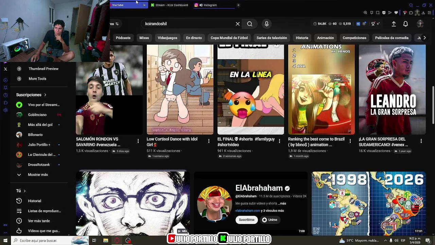Select the Pódcasts filter chip
Viewport: 435px width, 245px height.
tap(123, 38)
